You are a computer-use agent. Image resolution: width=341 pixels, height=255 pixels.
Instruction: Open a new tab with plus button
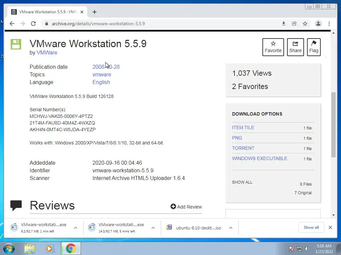click(x=94, y=12)
